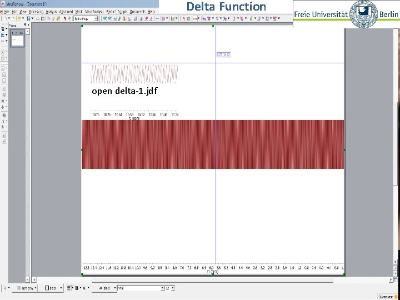Viewport: 400px width, 300px height.
Task: Open the Processing menu
Action: click(36, 12)
